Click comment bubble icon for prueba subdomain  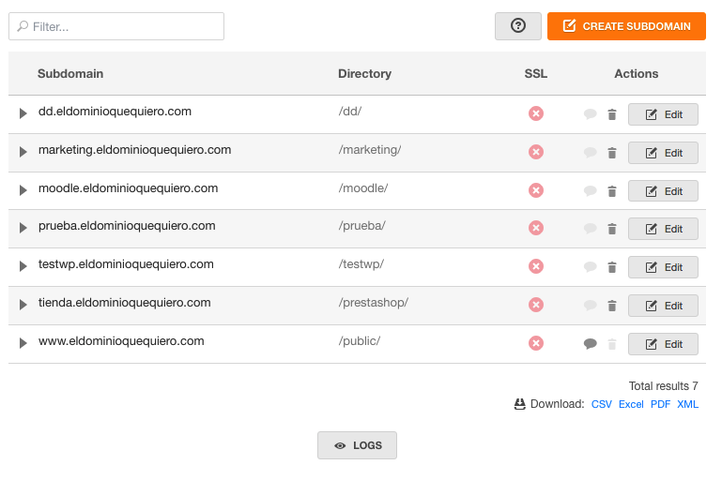[591, 229]
